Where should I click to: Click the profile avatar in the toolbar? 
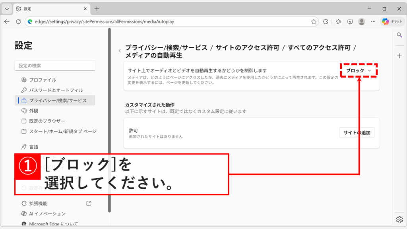pos(361,22)
